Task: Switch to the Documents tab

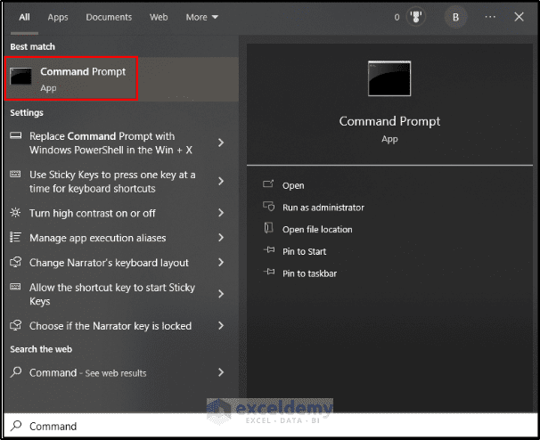Action: click(x=109, y=17)
